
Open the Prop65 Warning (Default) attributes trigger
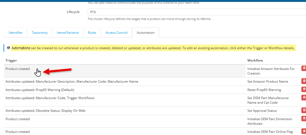[40, 90]
